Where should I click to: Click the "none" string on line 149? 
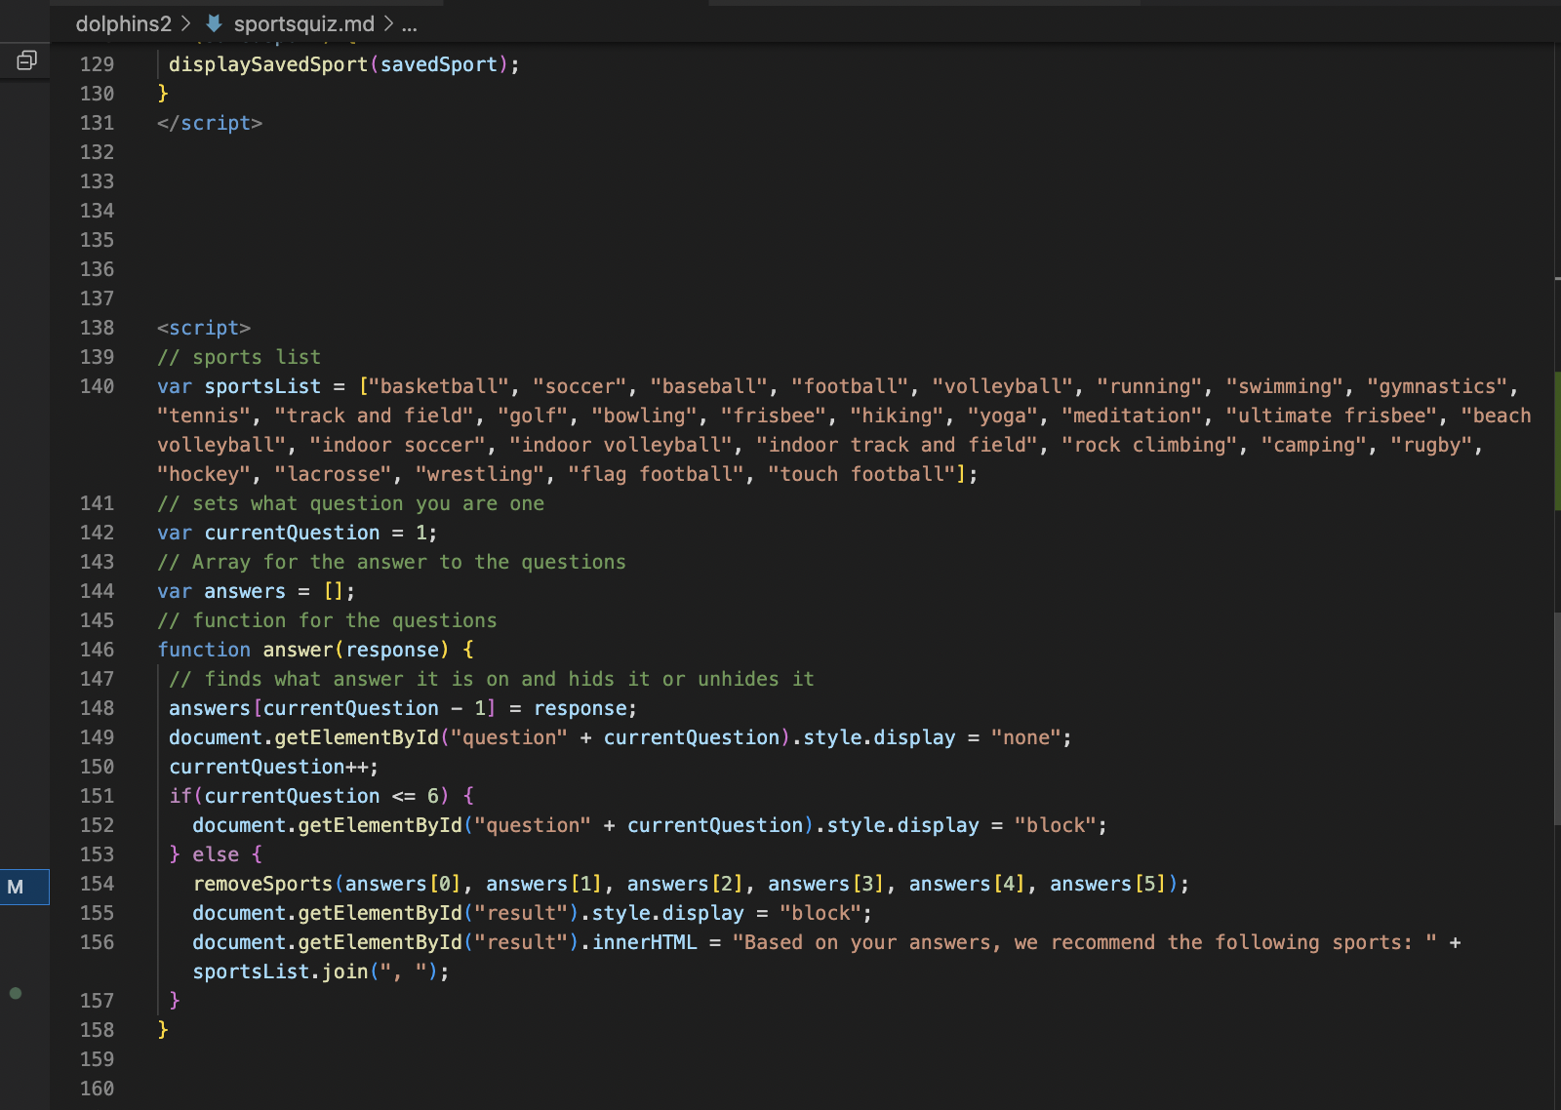point(1025,737)
